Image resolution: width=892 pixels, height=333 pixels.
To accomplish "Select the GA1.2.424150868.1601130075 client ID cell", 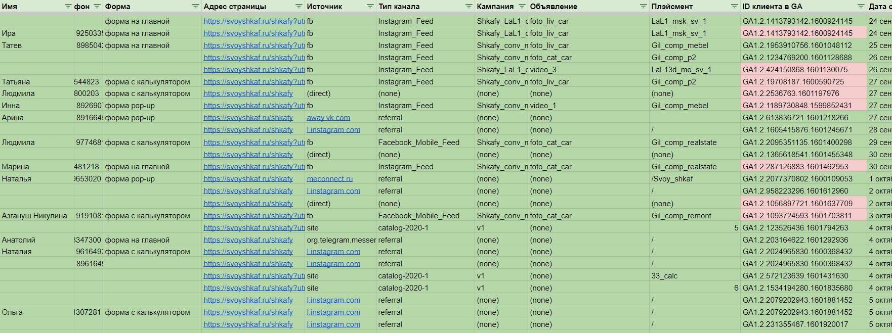I will (x=794, y=70).
